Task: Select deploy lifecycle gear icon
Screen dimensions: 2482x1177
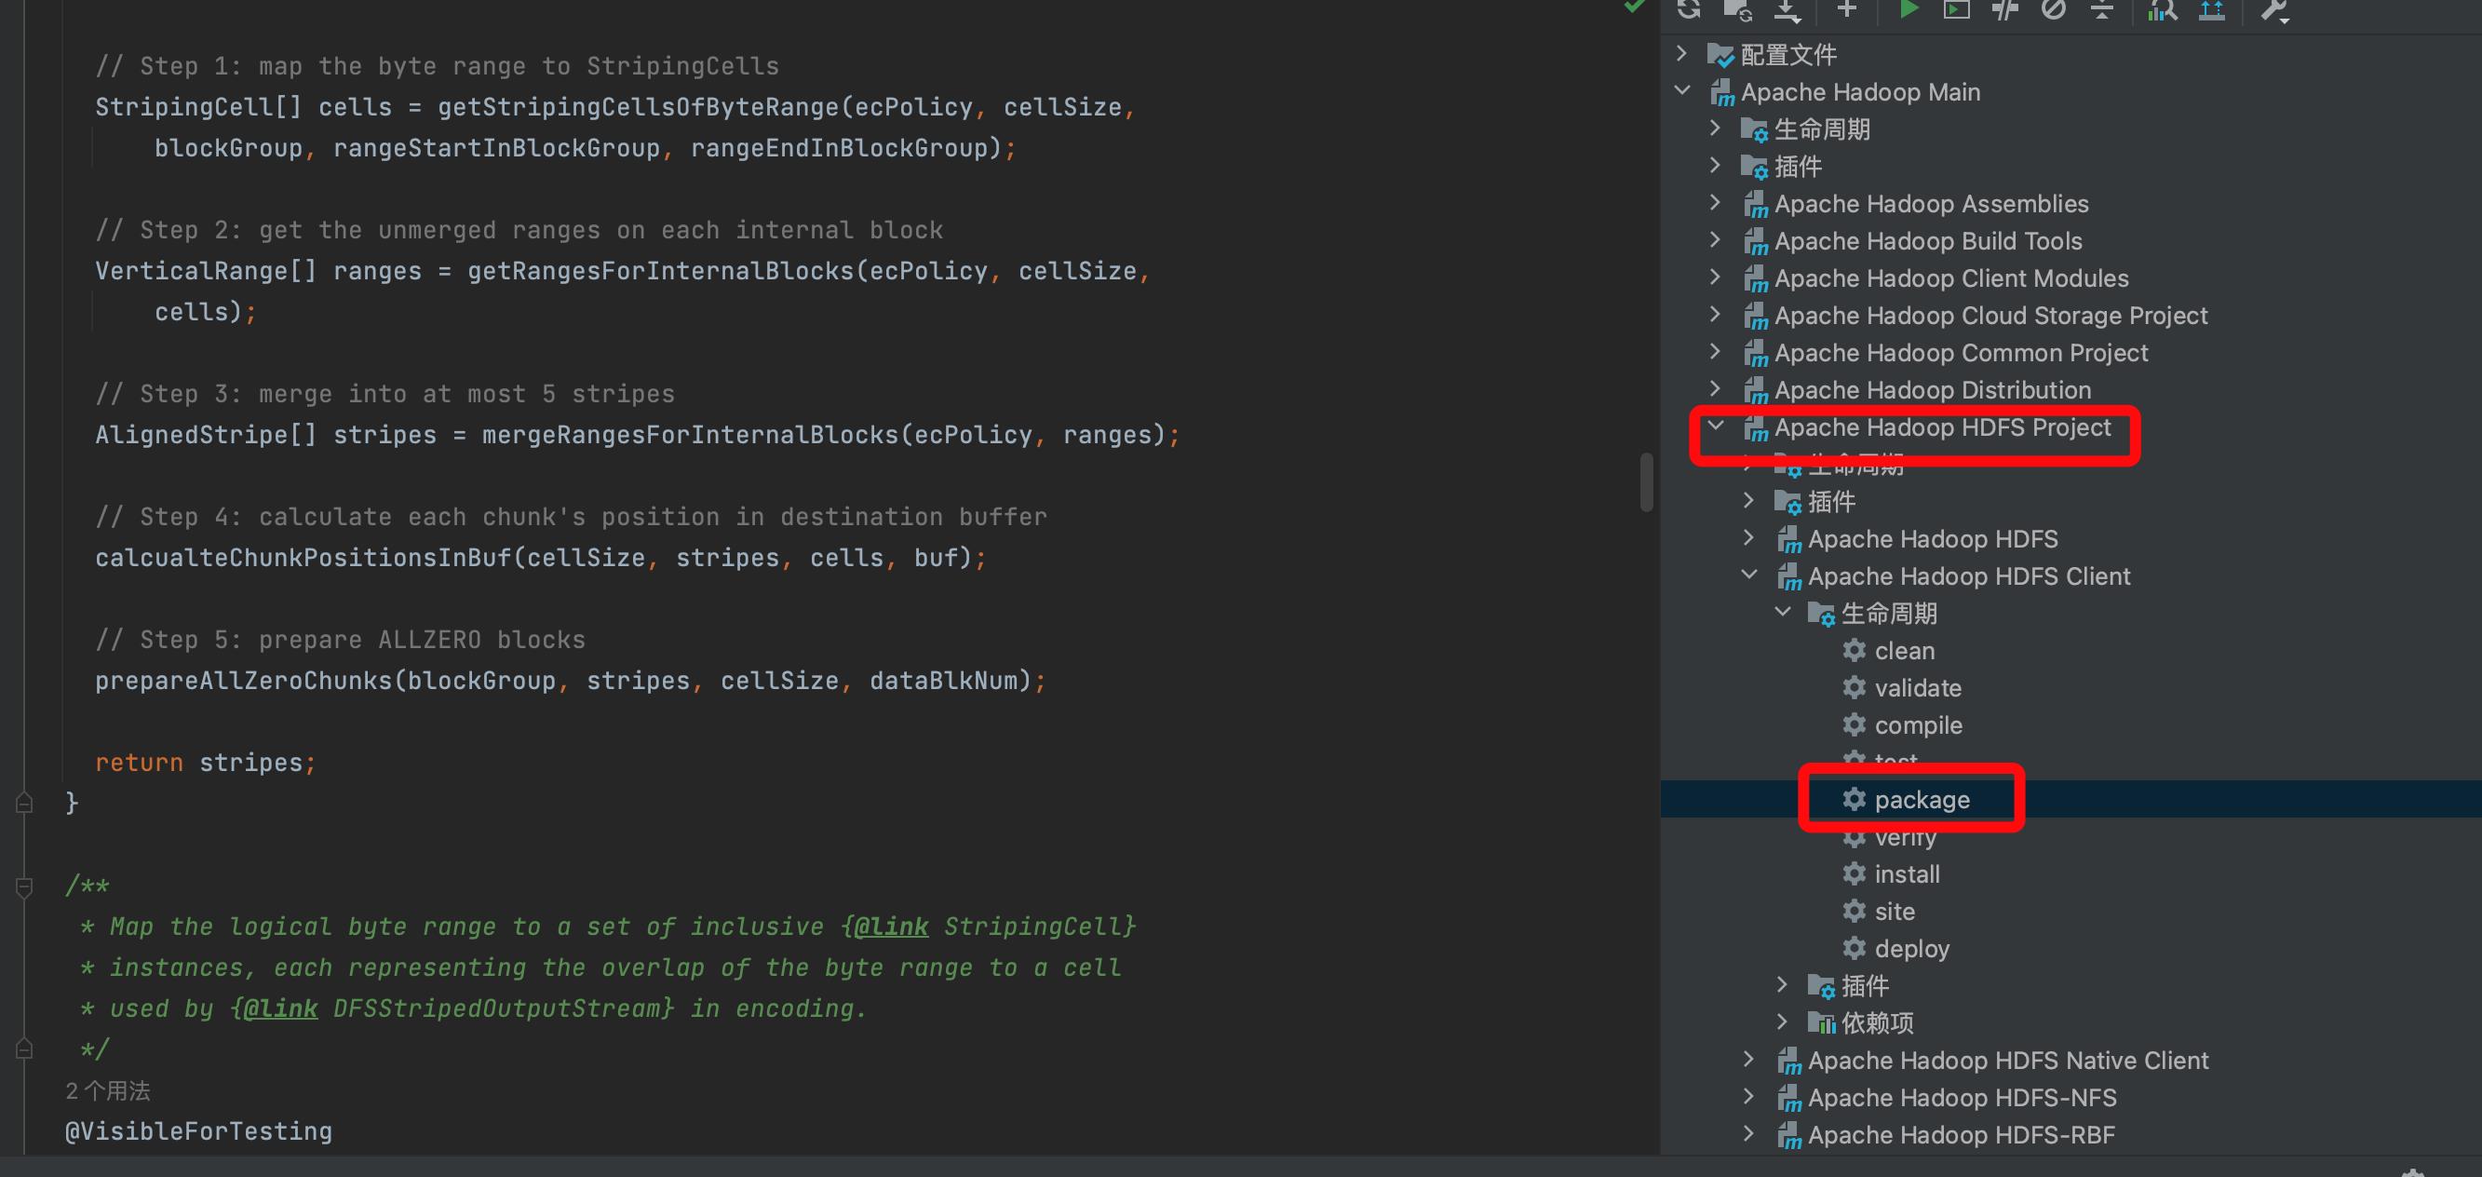Action: 1854,948
